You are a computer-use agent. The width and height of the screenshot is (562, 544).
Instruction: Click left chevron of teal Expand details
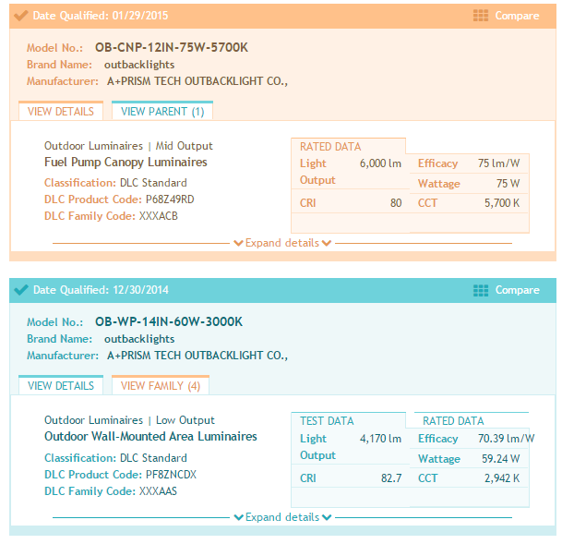point(238,517)
